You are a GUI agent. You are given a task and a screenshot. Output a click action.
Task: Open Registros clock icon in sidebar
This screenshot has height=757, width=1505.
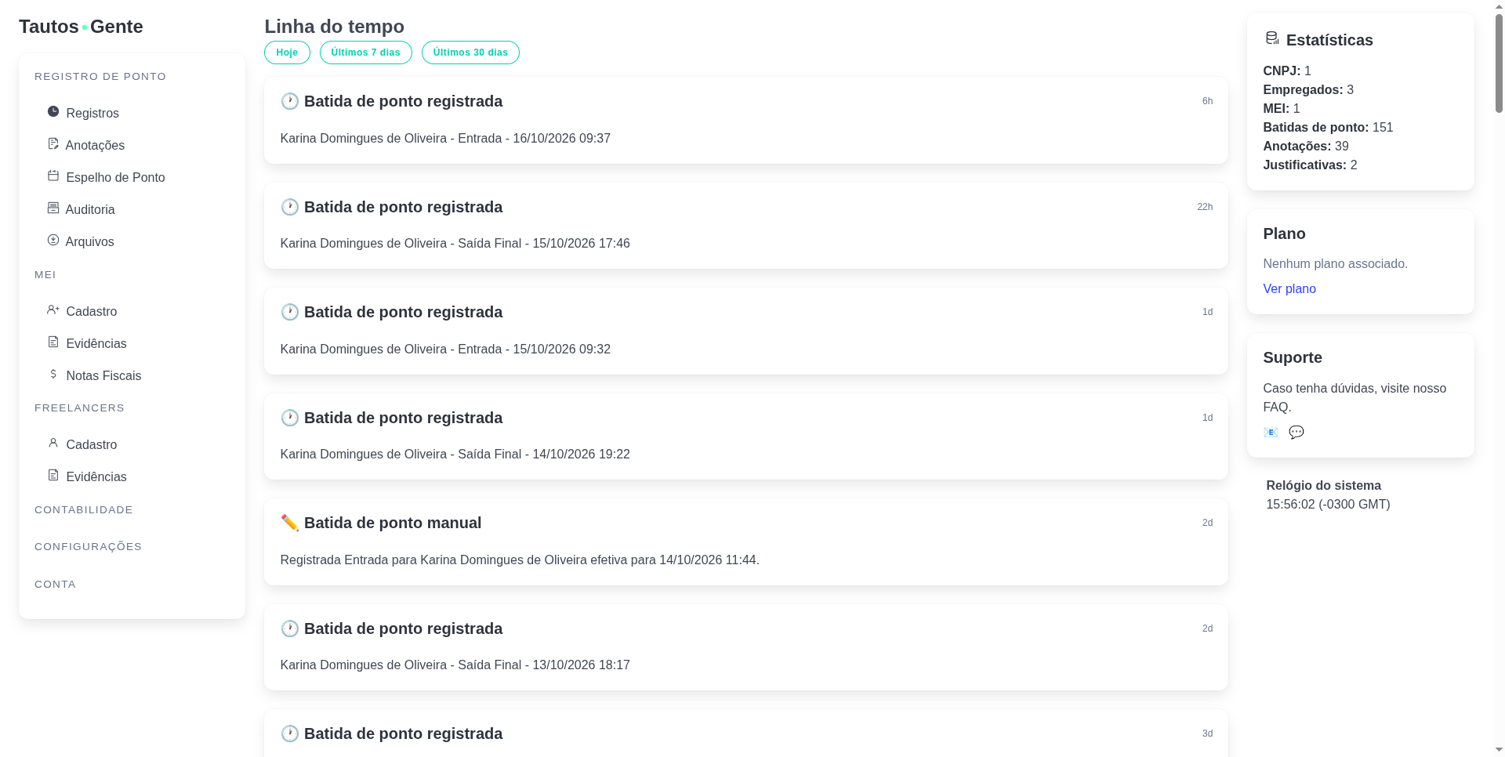53,111
